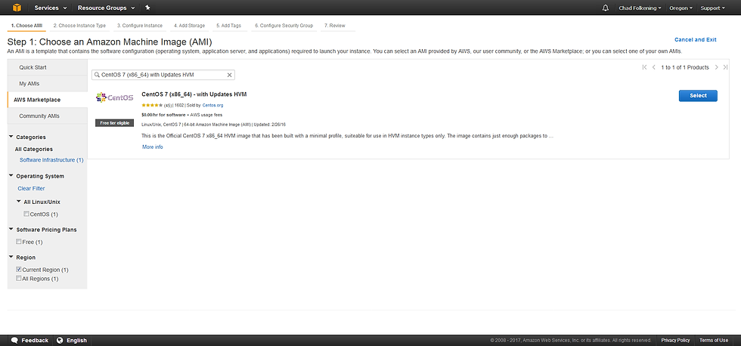The width and height of the screenshot is (741, 346).
Task: Click the CentOS 7 (x86_64) product title
Action: [x=194, y=94]
